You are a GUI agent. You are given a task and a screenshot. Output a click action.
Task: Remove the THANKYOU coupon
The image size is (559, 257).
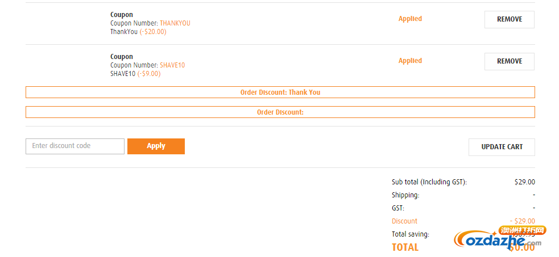pyautogui.click(x=509, y=19)
